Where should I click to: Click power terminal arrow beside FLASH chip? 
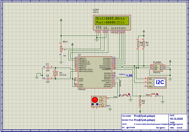point(170,61)
